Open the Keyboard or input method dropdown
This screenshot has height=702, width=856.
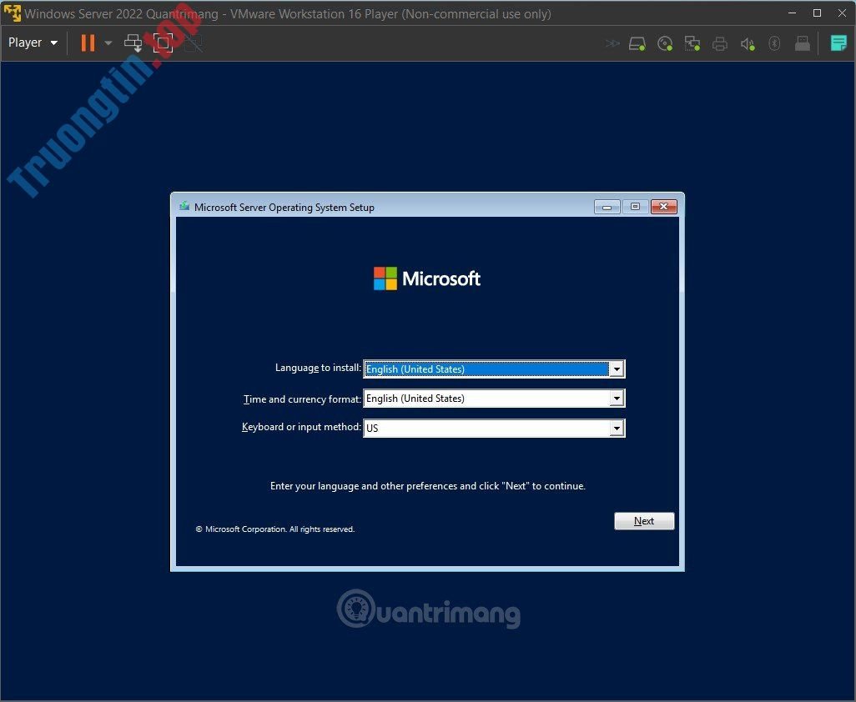(x=617, y=428)
